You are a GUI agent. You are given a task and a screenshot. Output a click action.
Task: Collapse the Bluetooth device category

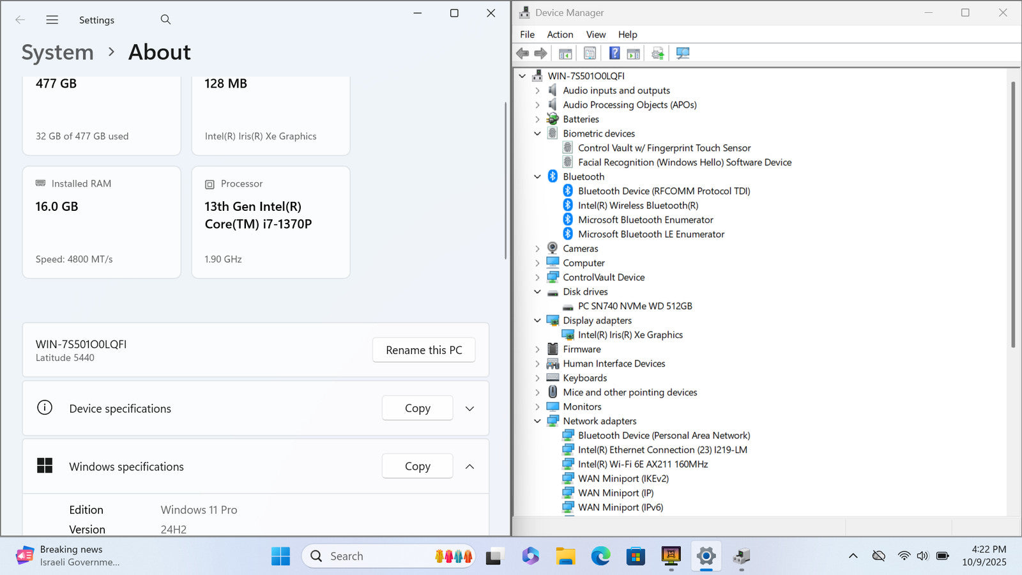[537, 177]
